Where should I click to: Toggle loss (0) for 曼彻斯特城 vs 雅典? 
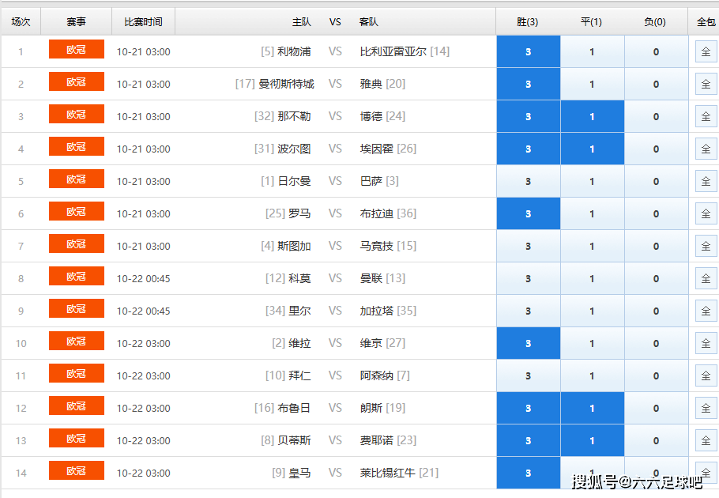tap(656, 85)
